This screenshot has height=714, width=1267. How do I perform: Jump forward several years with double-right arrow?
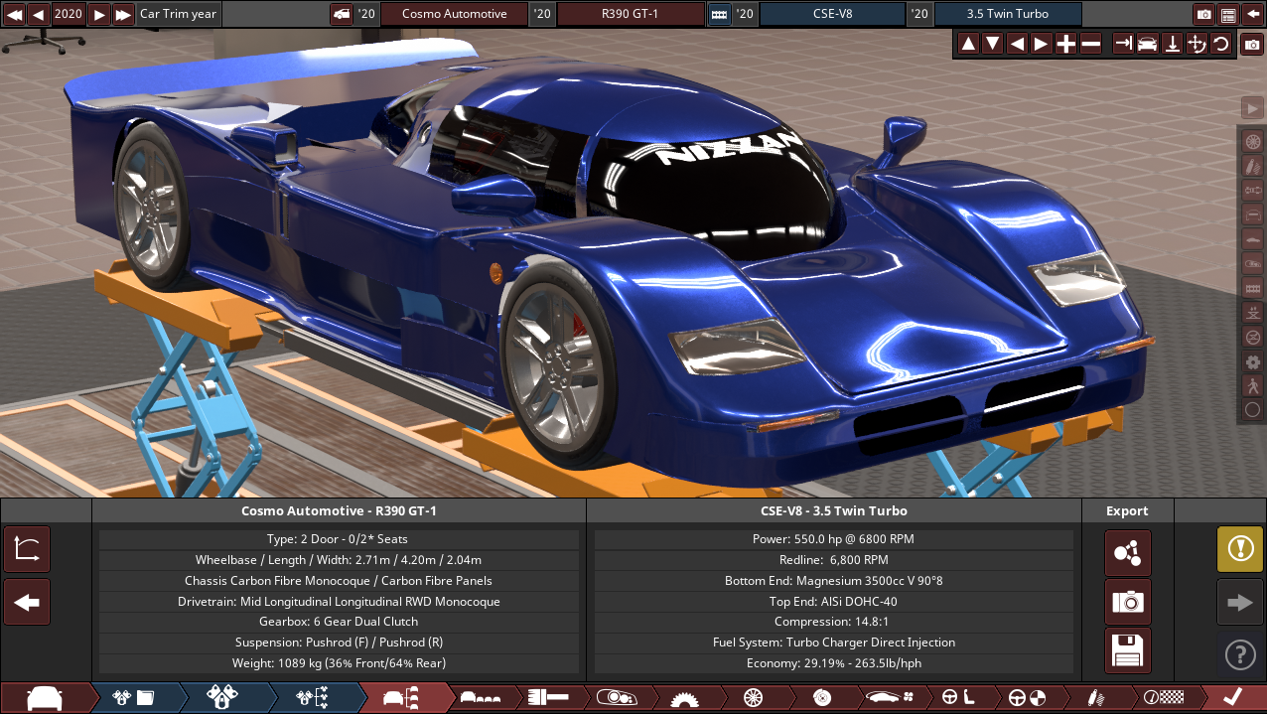[x=123, y=14]
